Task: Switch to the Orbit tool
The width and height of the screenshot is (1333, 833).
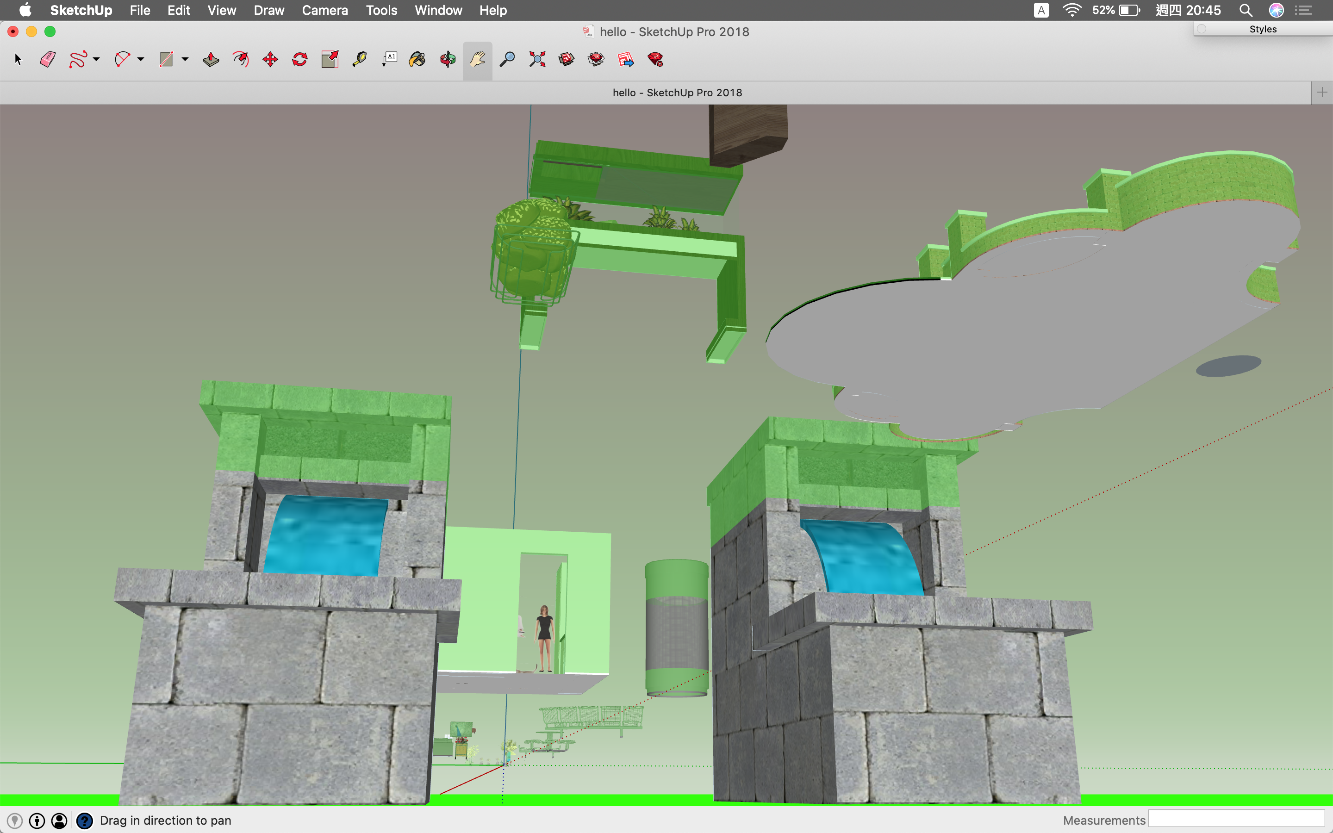Action: (448, 60)
